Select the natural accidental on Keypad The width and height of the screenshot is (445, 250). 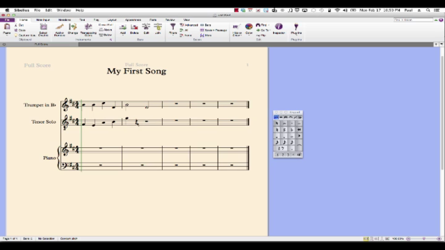click(x=277, y=130)
